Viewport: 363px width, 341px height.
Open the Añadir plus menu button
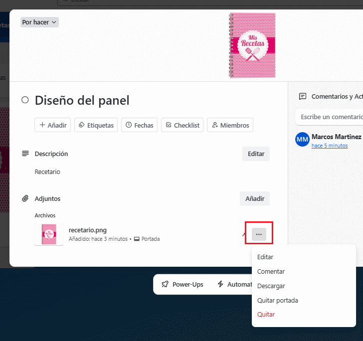[x=53, y=125]
